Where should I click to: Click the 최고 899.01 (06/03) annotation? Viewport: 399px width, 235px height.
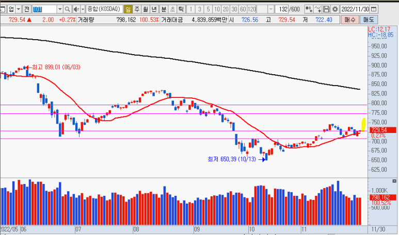[x=56, y=67]
